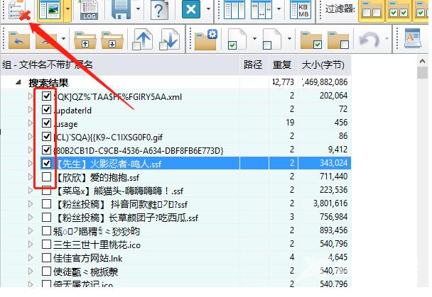Click the folder back arrow icon
The width and height of the screenshot is (432, 297).
pos(19,40)
